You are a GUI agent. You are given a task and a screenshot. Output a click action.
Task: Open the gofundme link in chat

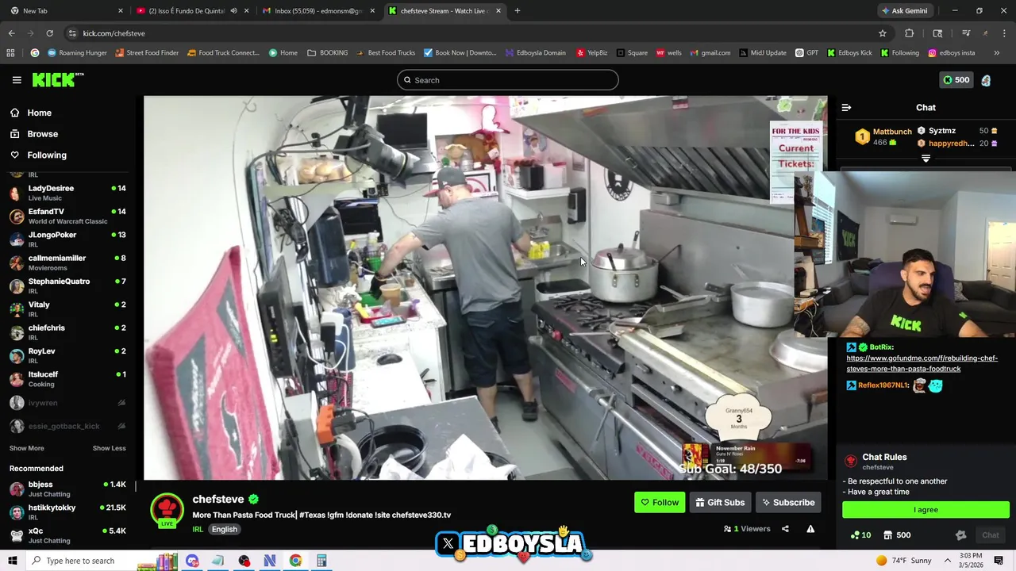point(922,363)
